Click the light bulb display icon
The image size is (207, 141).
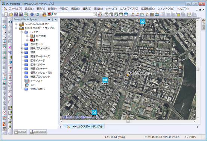coord(5,53)
